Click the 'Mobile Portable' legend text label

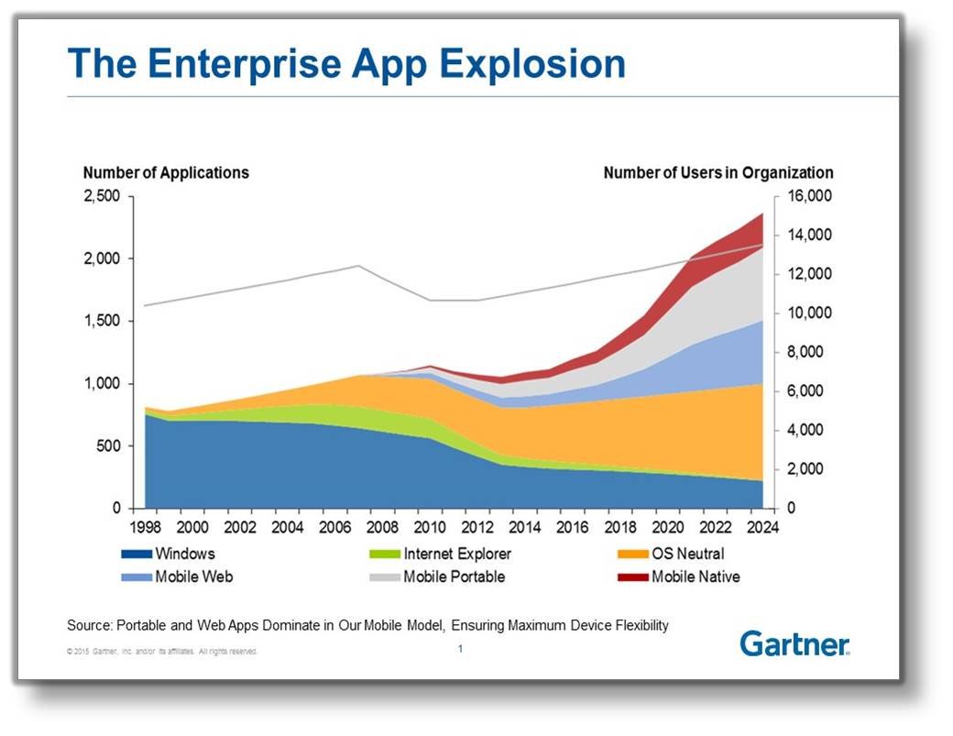click(454, 577)
